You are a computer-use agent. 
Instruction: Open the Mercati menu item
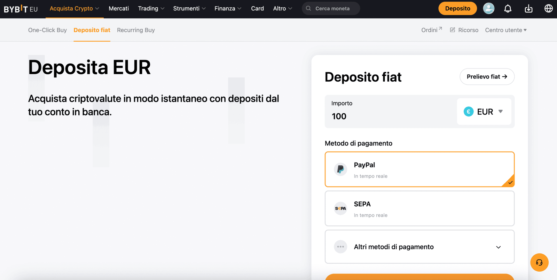pos(119,8)
